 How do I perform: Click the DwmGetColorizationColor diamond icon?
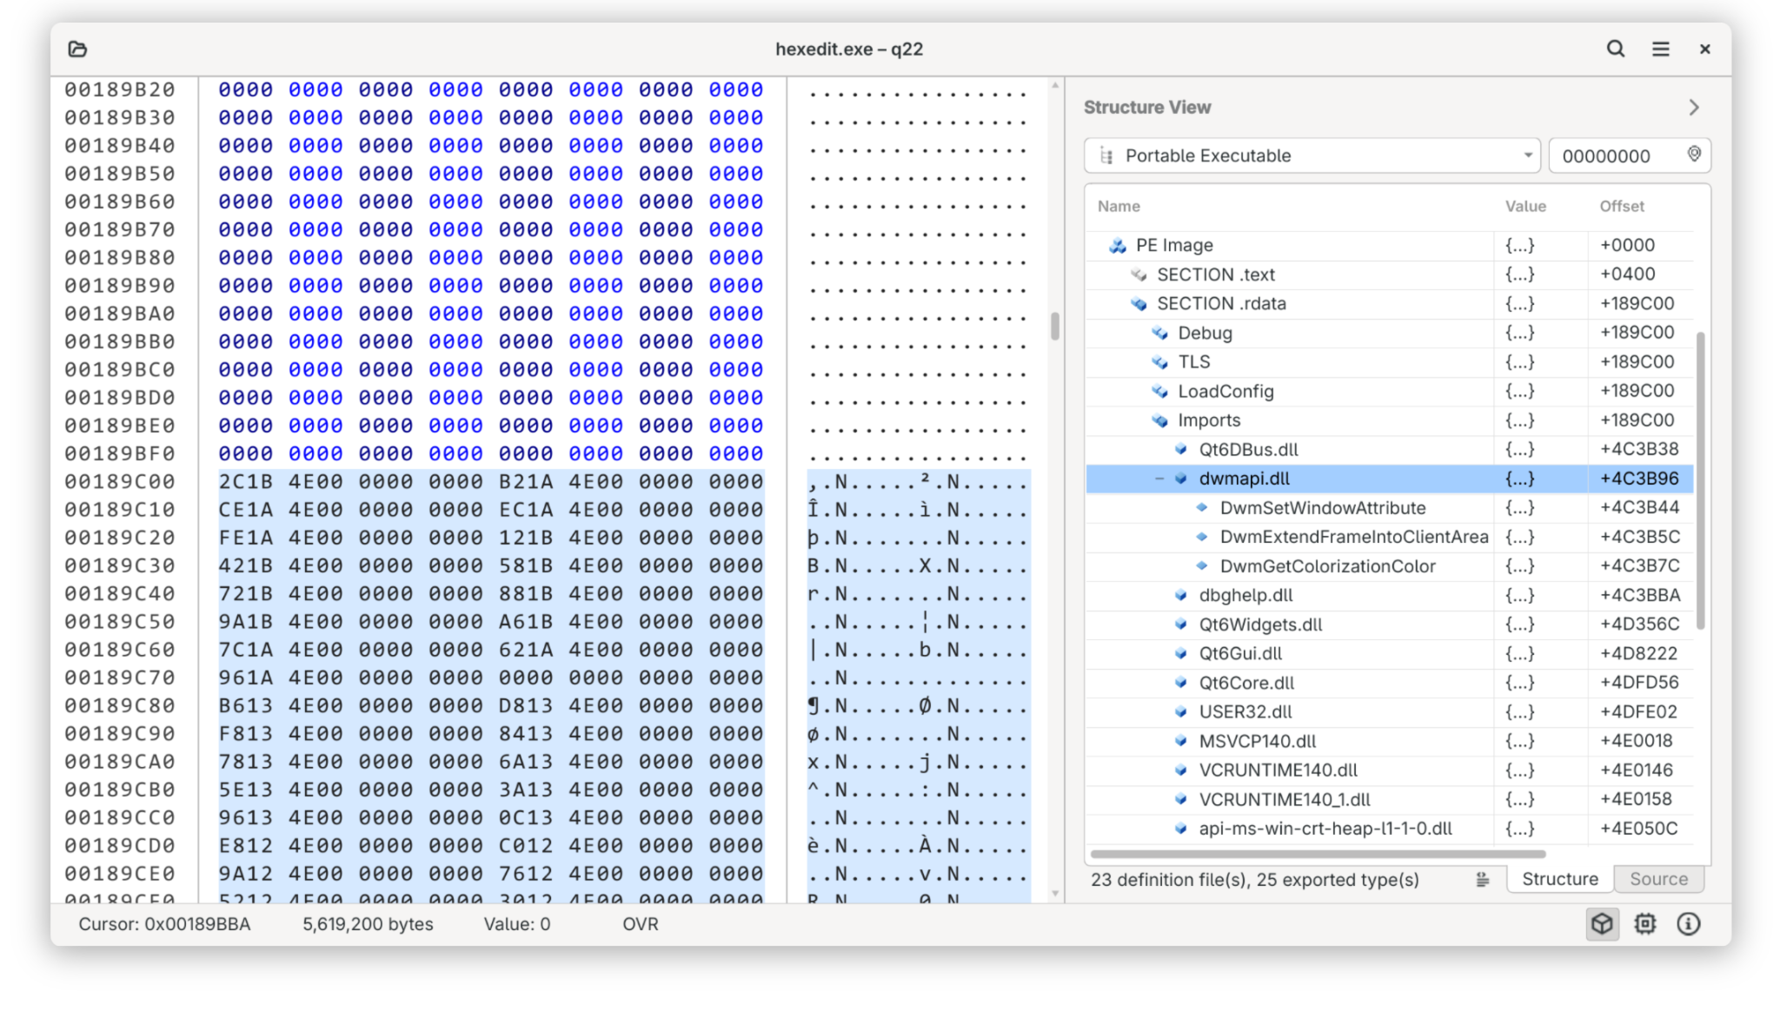click(1202, 565)
